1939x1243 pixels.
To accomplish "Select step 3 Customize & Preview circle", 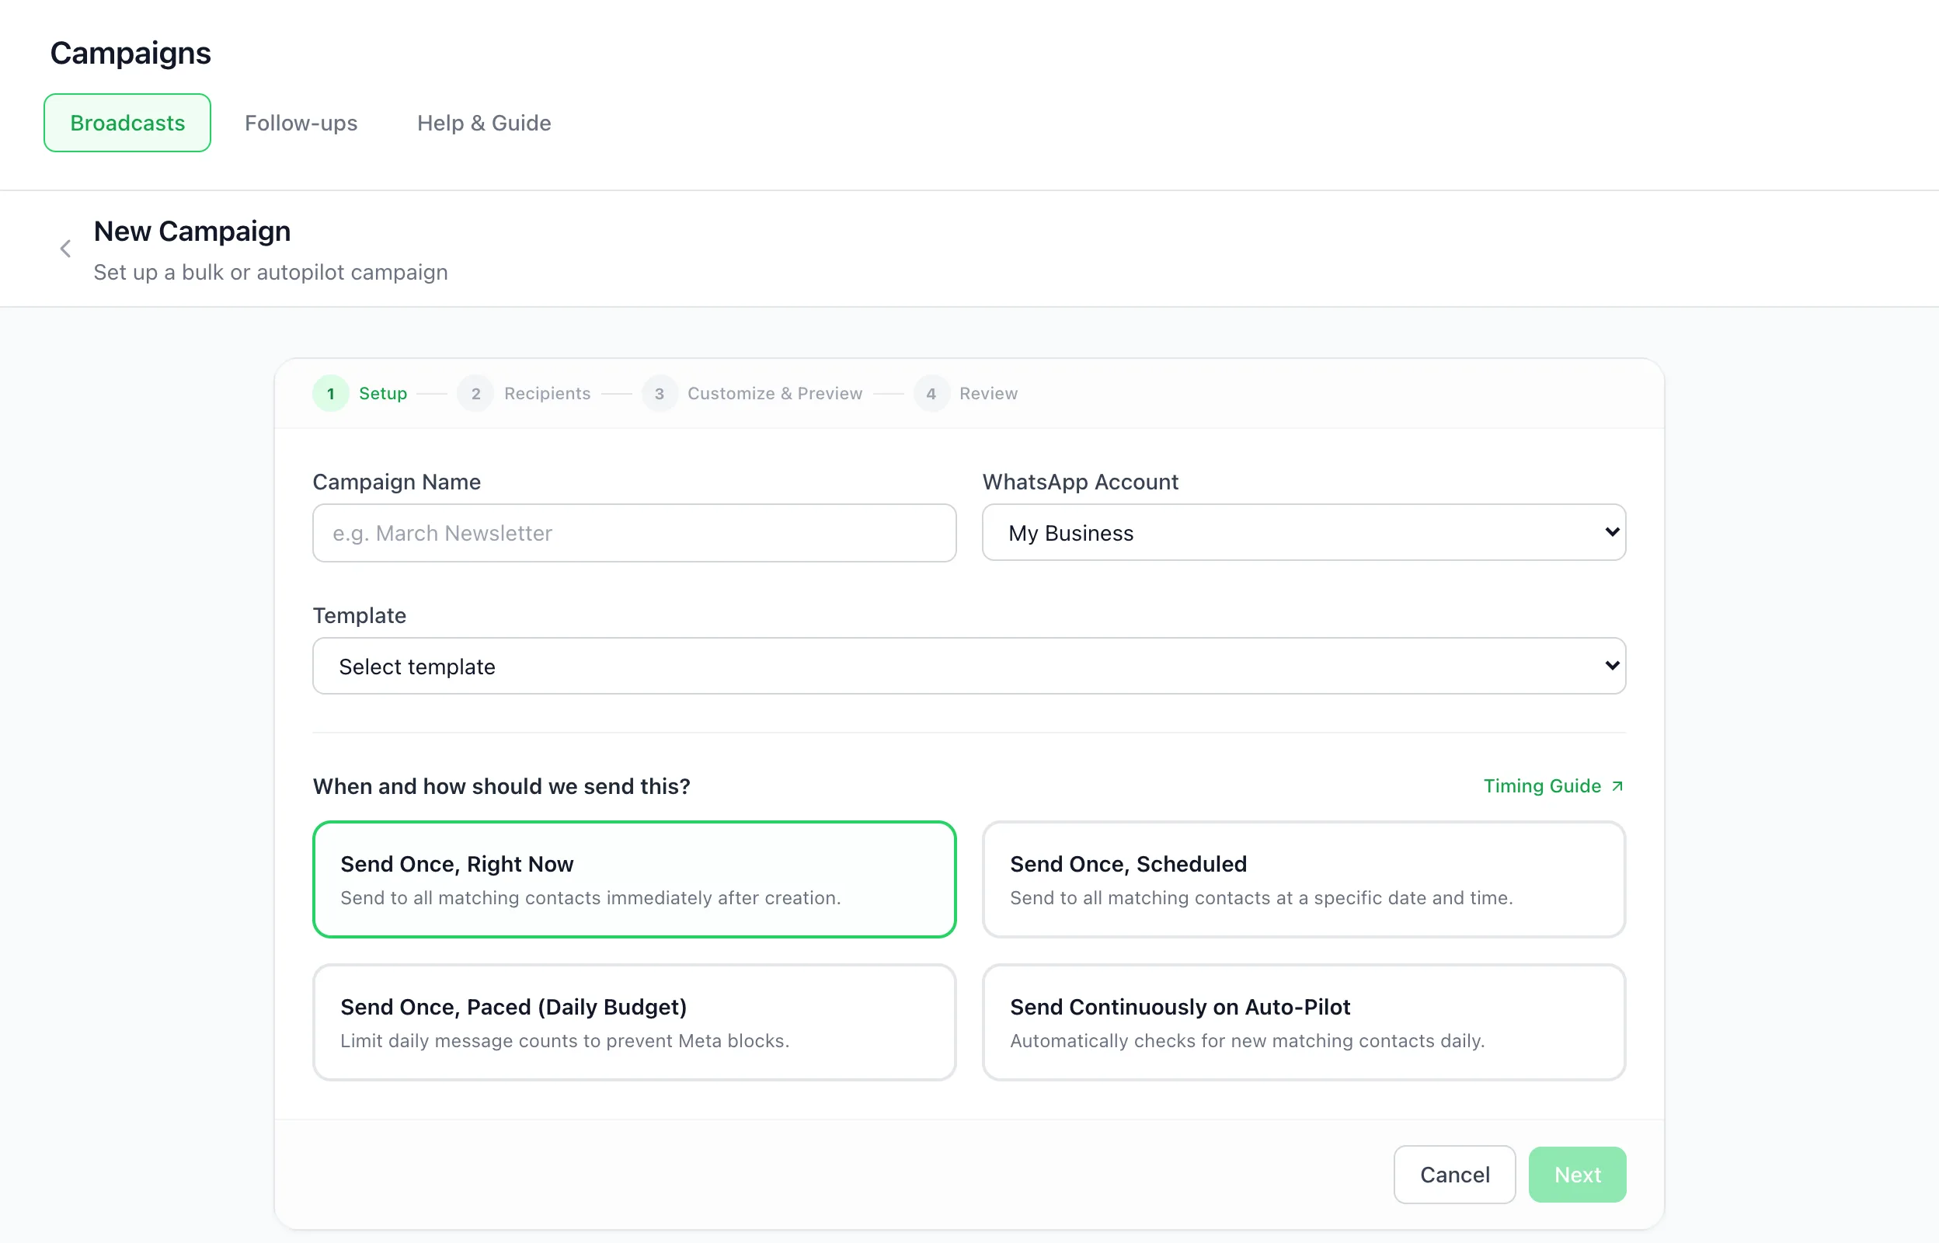I will [x=660, y=394].
